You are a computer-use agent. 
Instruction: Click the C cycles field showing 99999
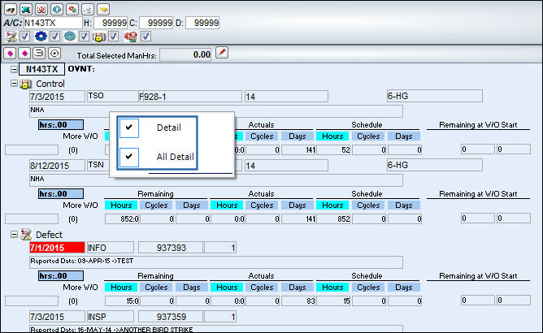click(156, 23)
